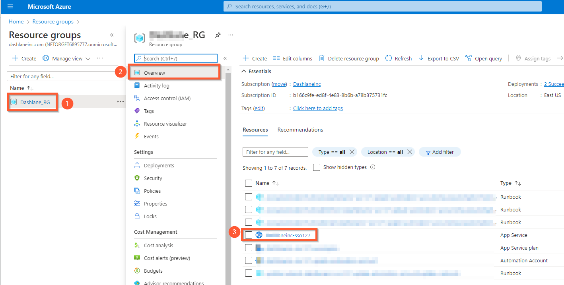Switch to the Recommendations tab
The height and width of the screenshot is (285, 564).
pyautogui.click(x=300, y=130)
